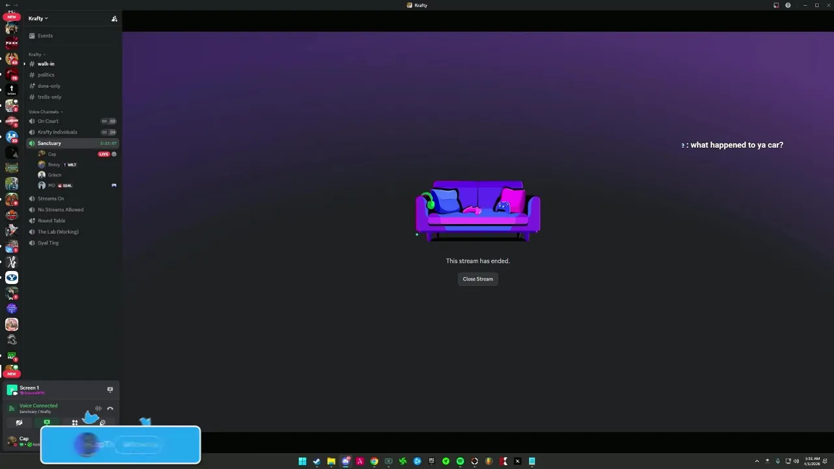Click the Voice Connected status text
Image resolution: width=834 pixels, height=469 pixels.
tap(38, 405)
